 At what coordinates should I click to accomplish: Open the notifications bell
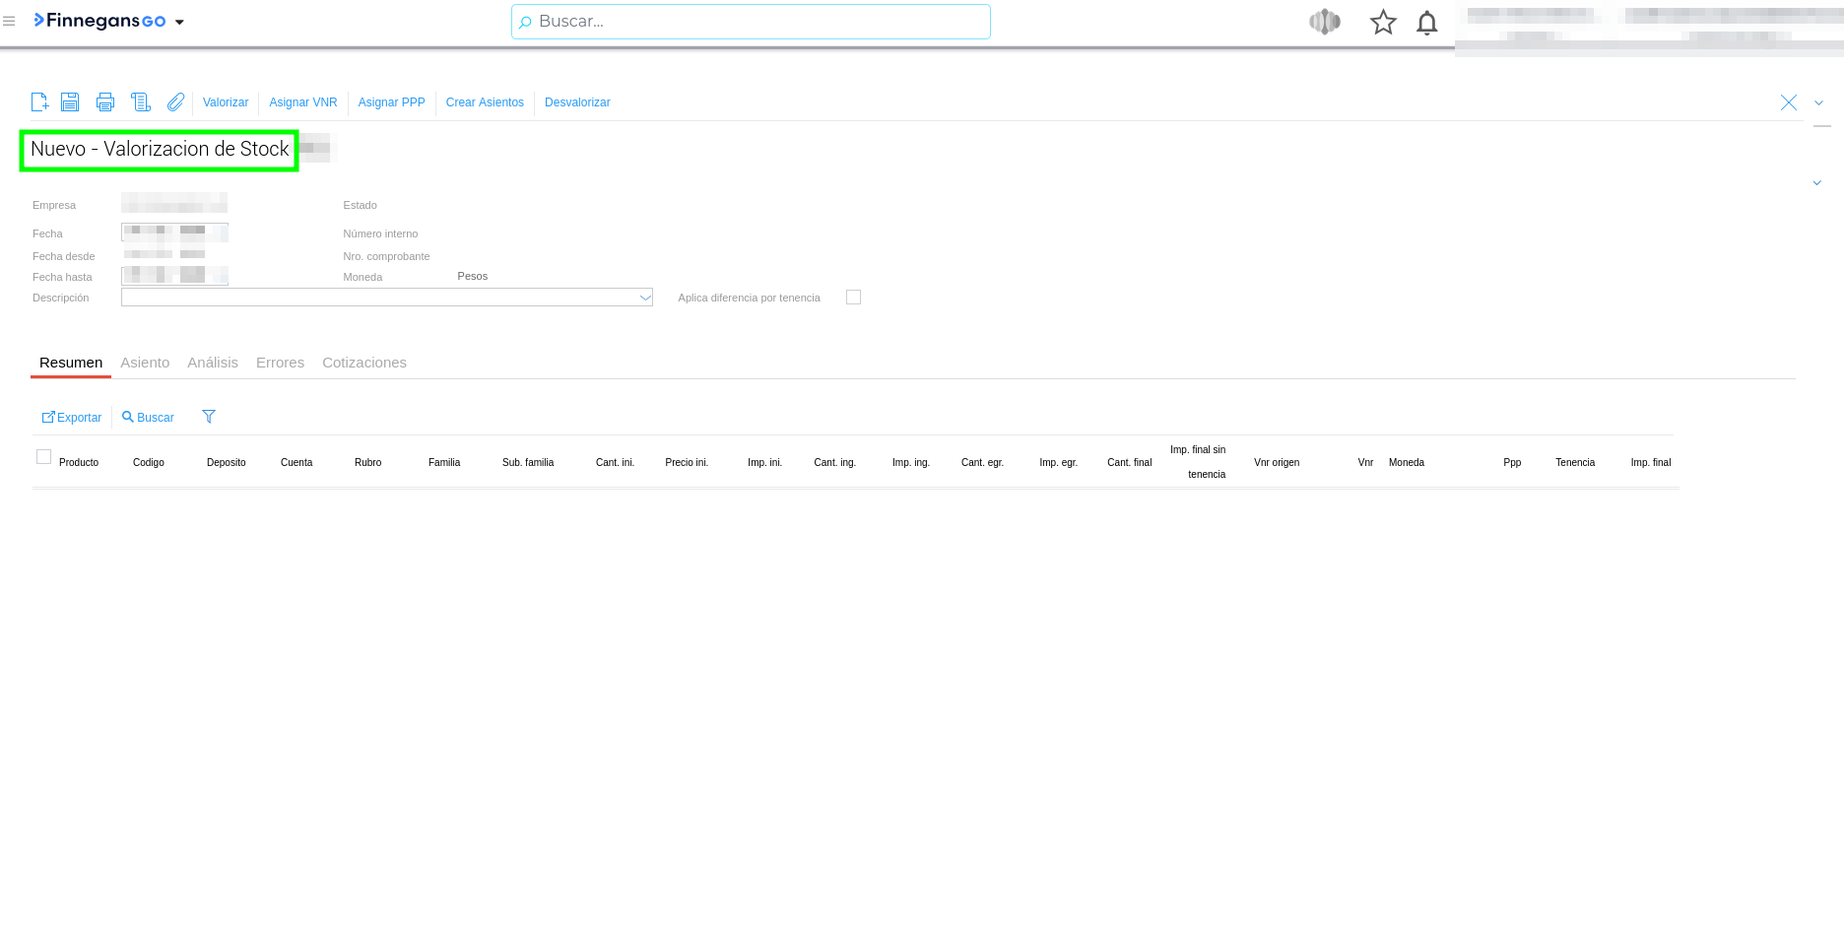[1426, 23]
